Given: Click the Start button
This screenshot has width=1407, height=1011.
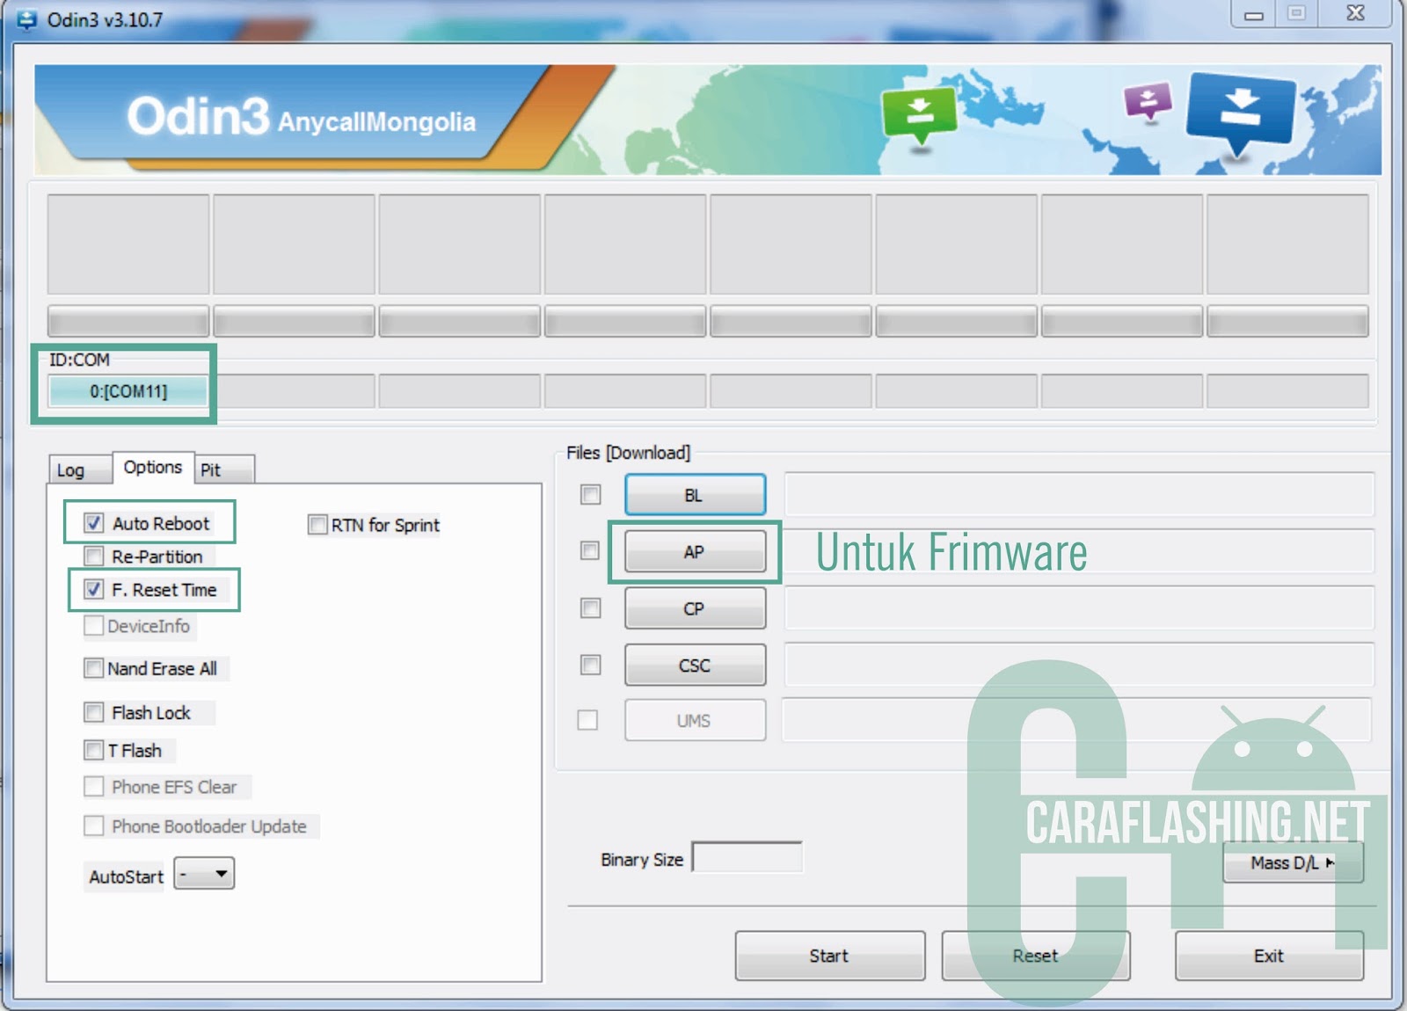Looking at the screenshot, I should click(x=829, y=956).
